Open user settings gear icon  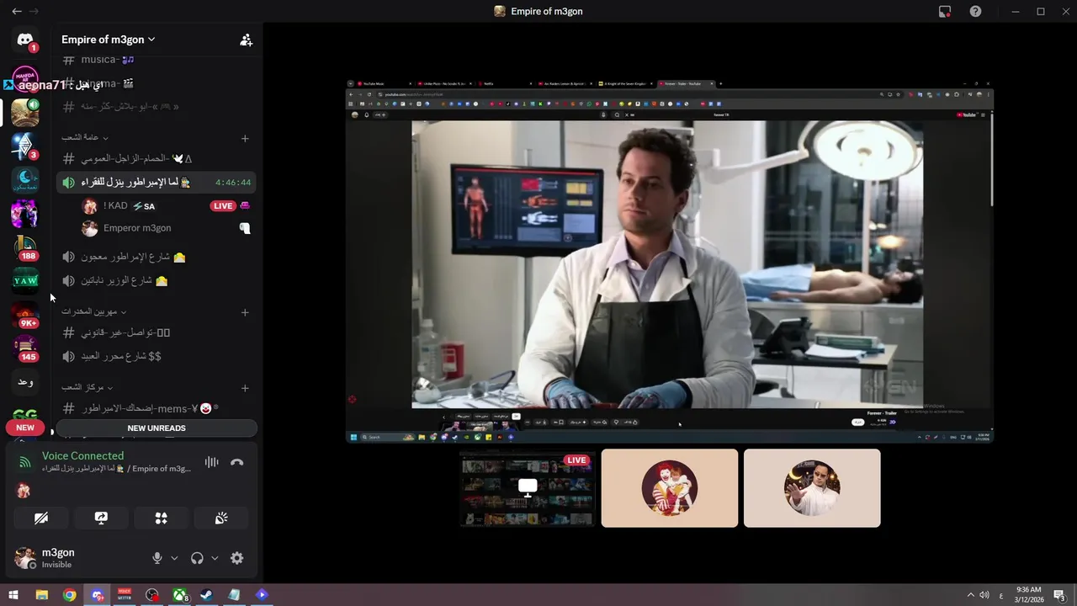coord(237,558)
